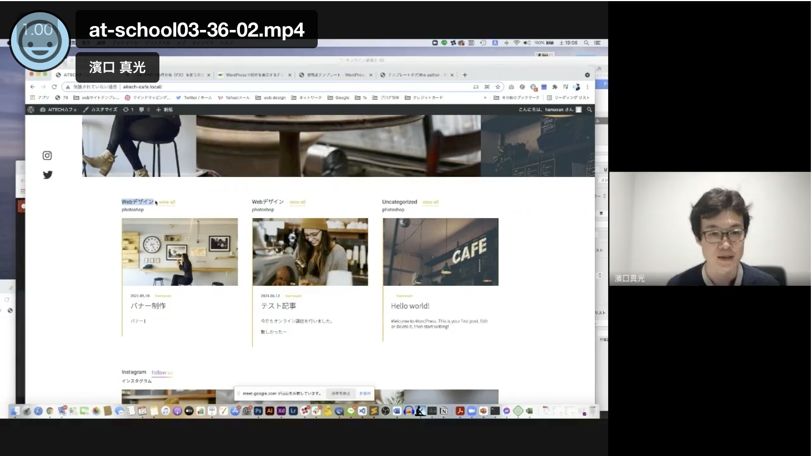Launch Photoshop from the Dock
812x456 pixels.
258,411
